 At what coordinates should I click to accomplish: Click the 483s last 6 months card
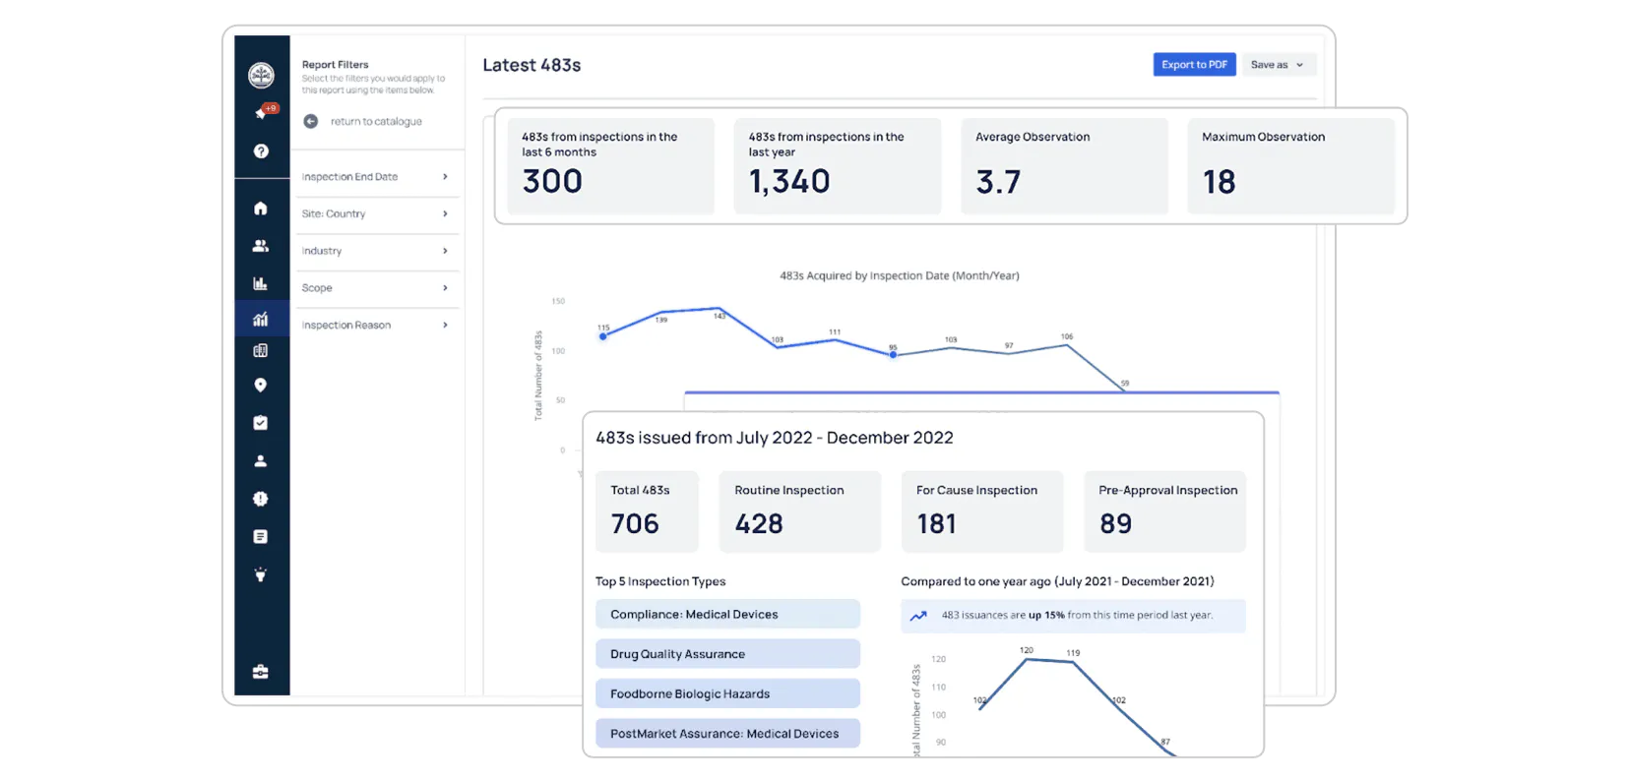(x=610, y=166)
